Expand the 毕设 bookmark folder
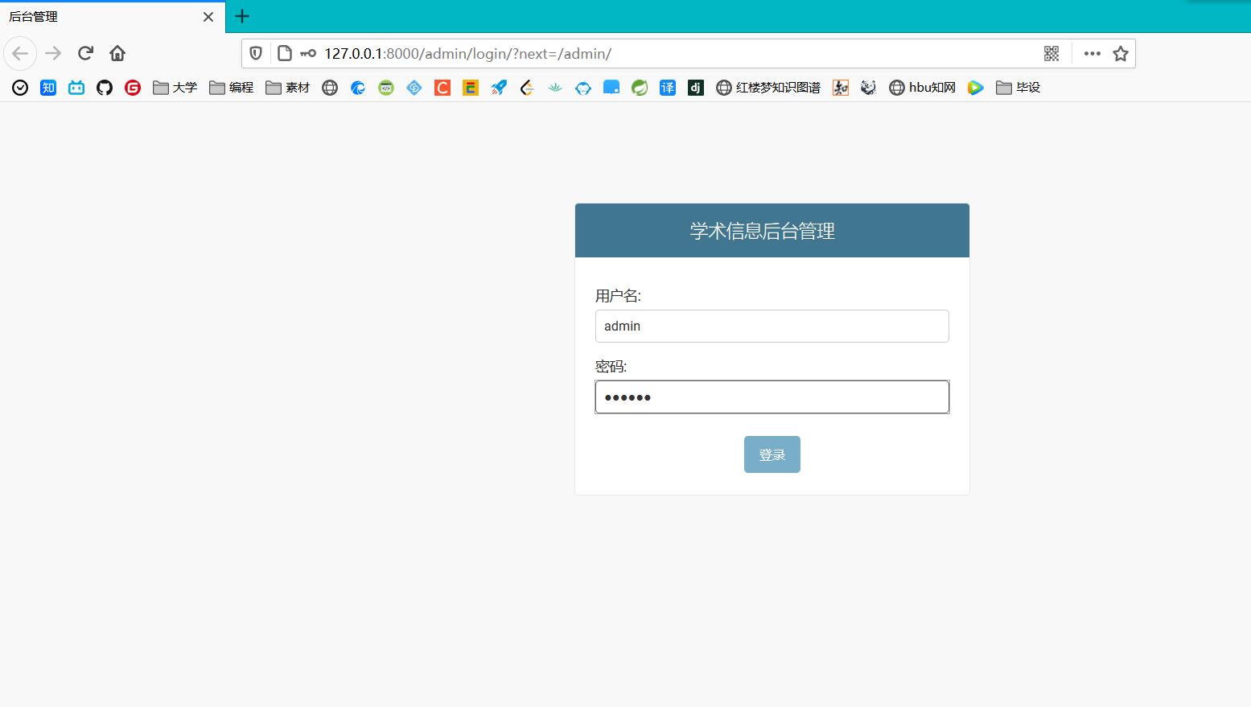This screenshot has height=707, width=1251. tap(1018, 88)
